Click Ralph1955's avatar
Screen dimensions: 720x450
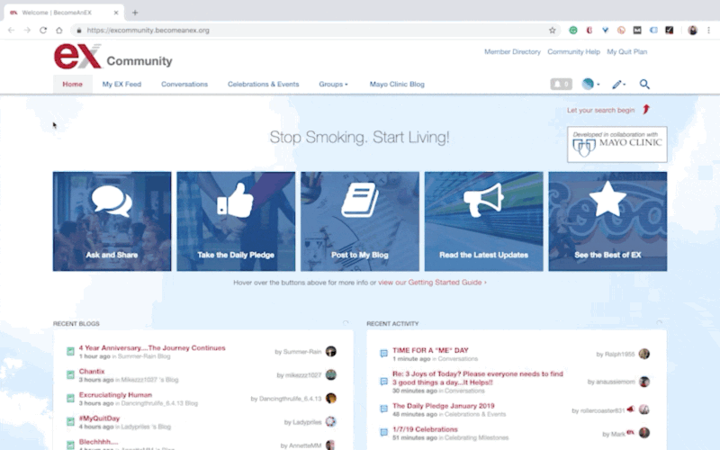coord(644,354)
